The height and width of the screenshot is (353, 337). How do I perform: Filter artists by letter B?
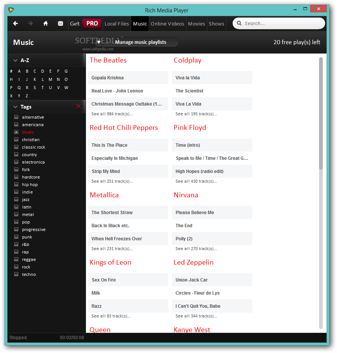point(27,71)
